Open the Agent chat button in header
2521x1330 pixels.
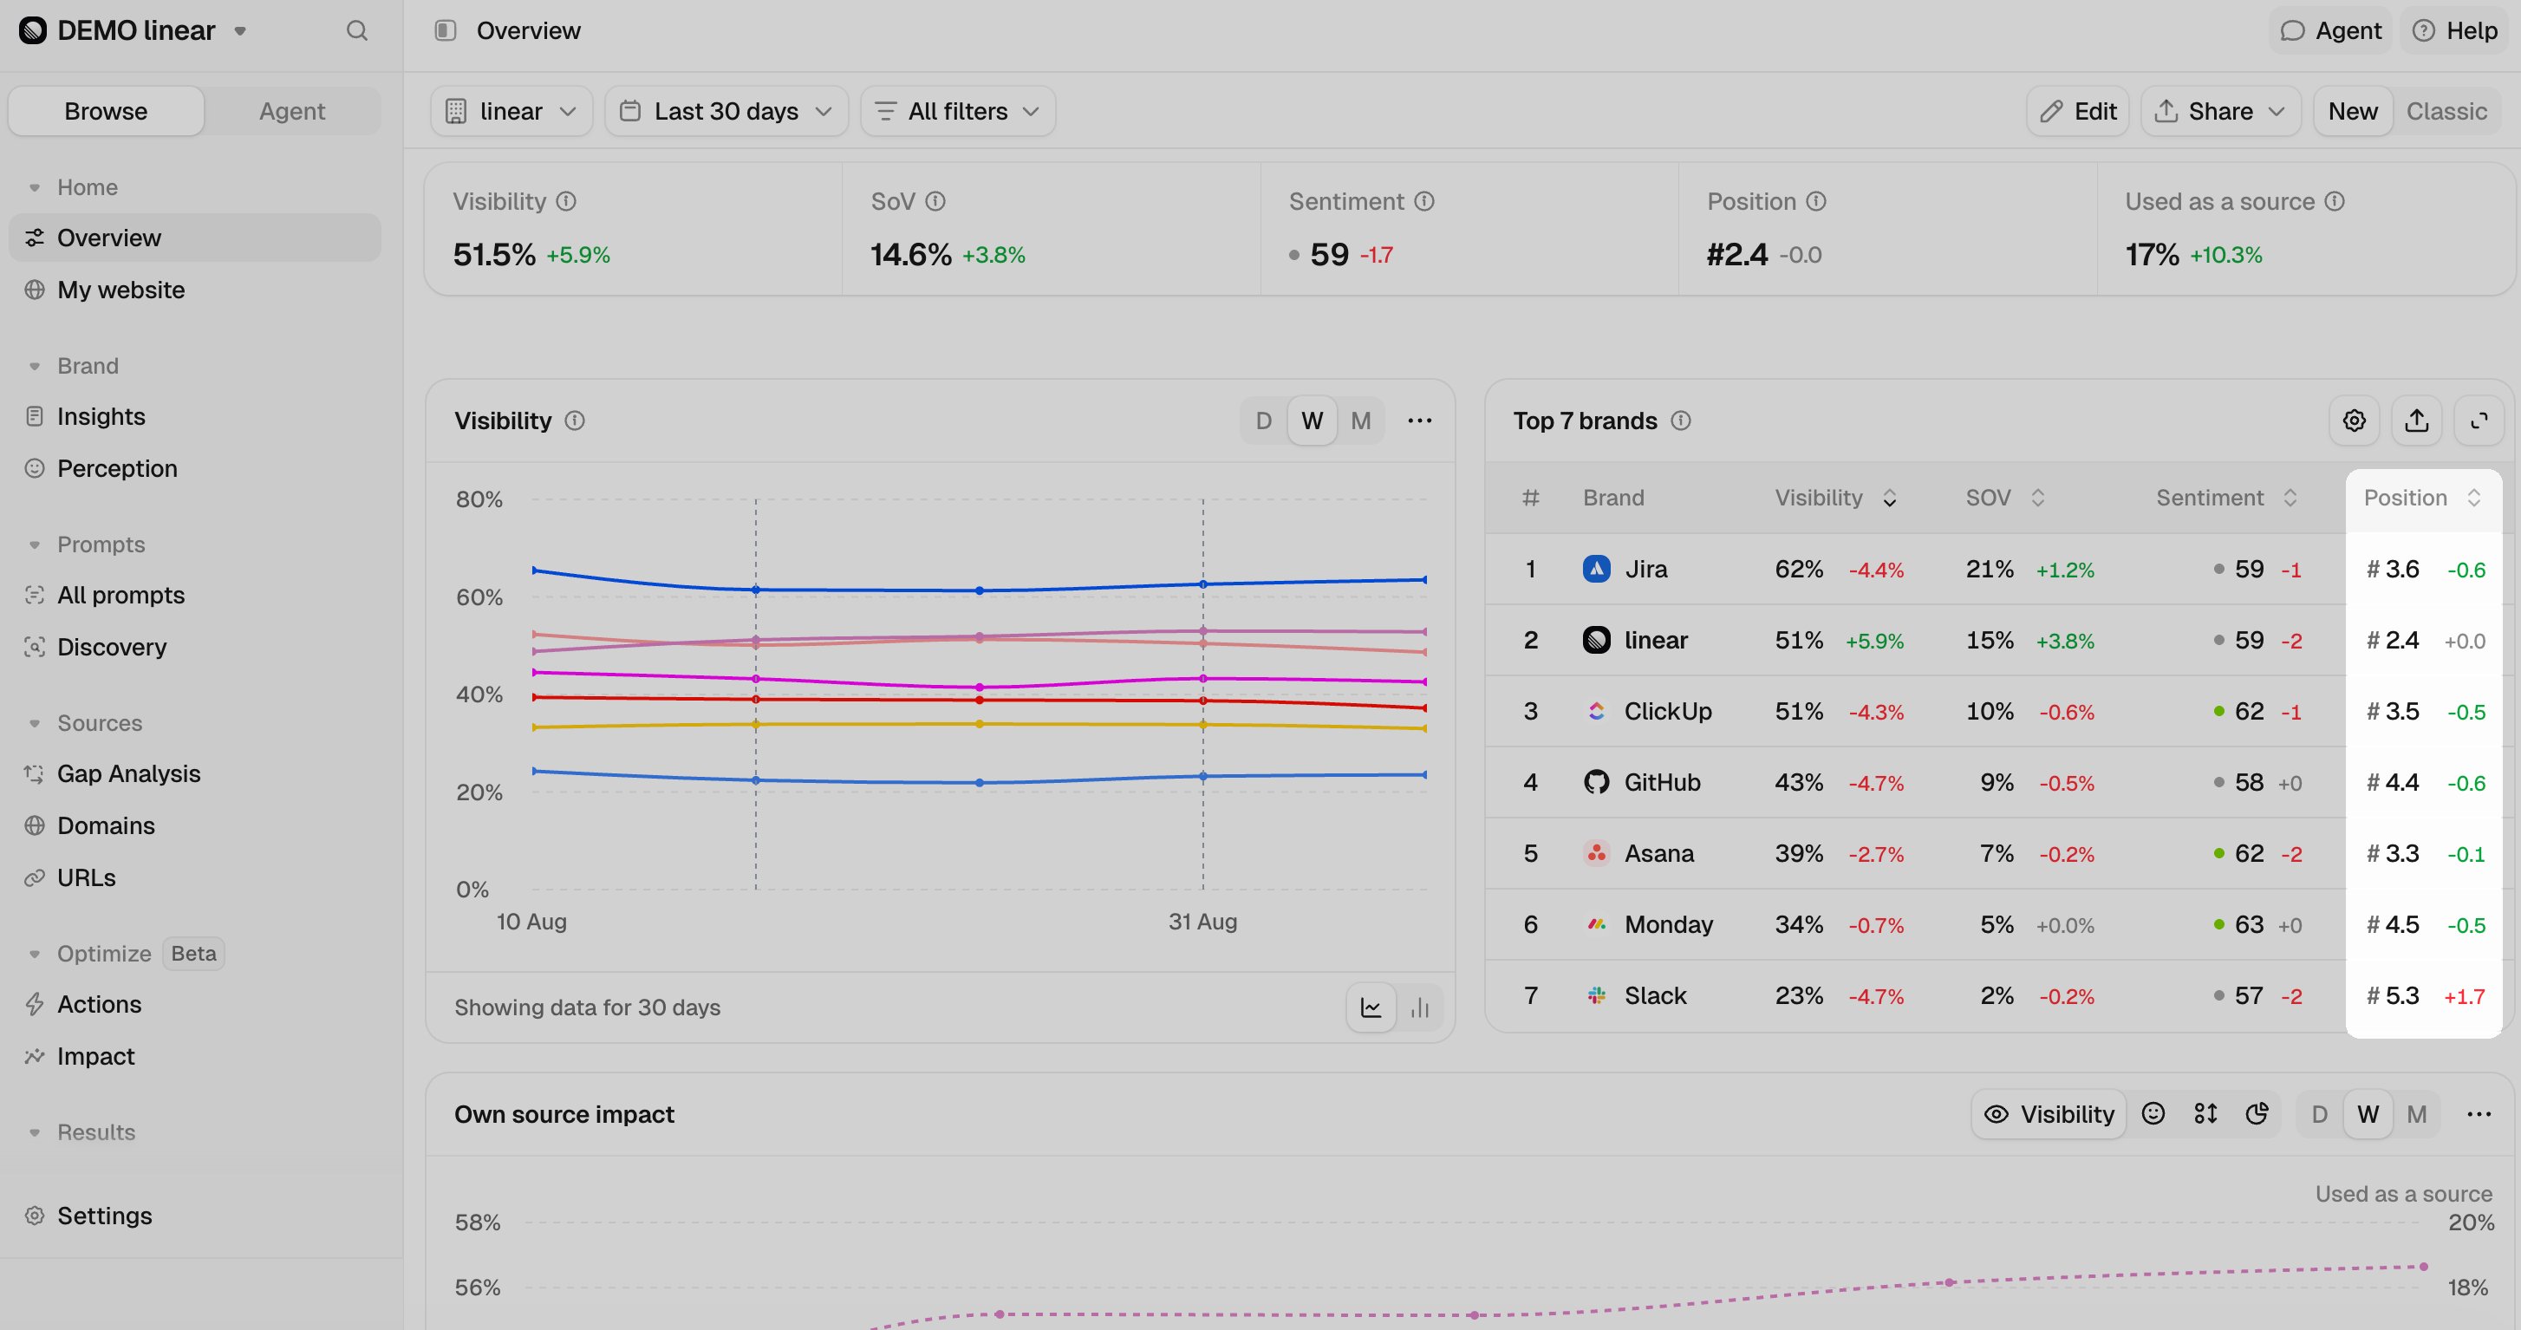[2330, 30]
